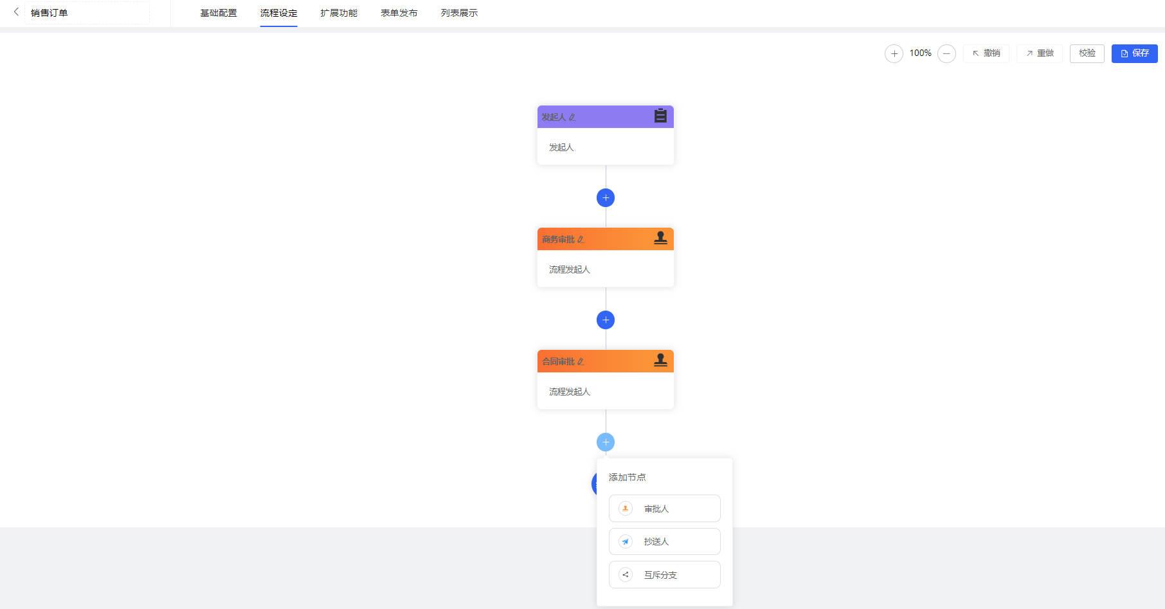Click the stamp icon on 合同审批 node
The width and height of the screenshot is (1165, 609).
click(x=660, y=360)
